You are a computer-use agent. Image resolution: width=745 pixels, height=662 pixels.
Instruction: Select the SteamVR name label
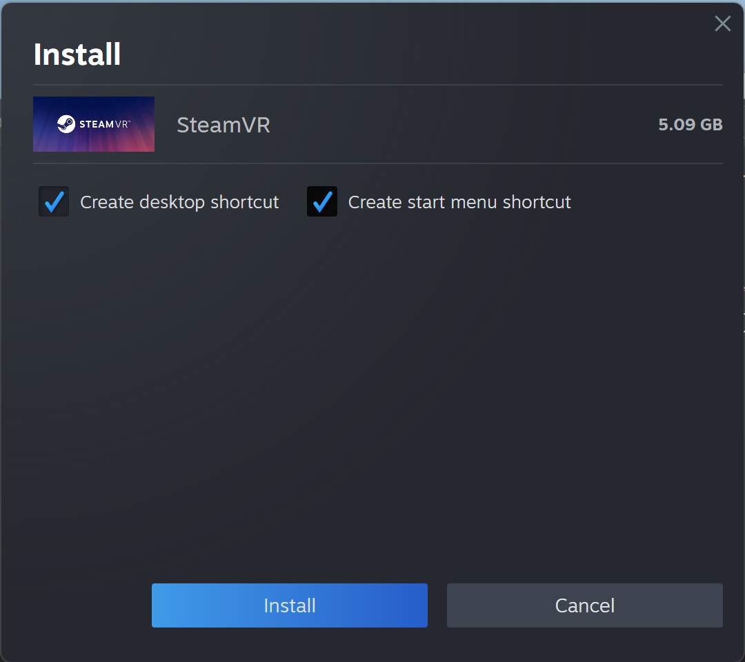pyautogui.click(x=223, y=125)
